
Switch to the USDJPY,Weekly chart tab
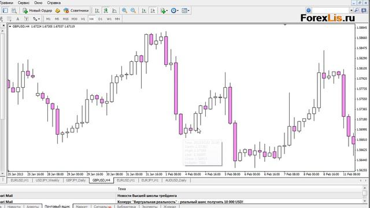(47, 180)
